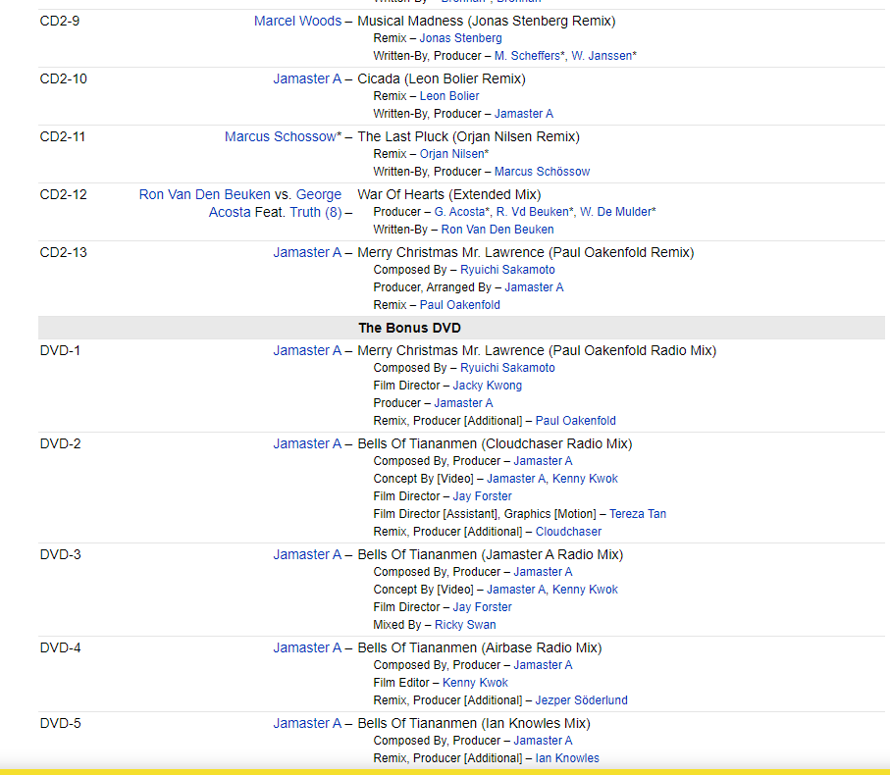Open Jay Forster film director link DVD-2
The height and width of the screenshot is (775, 890).
[482, 495]
